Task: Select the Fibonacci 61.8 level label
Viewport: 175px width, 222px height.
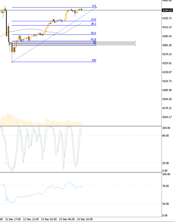Action: tap(94, 39)
